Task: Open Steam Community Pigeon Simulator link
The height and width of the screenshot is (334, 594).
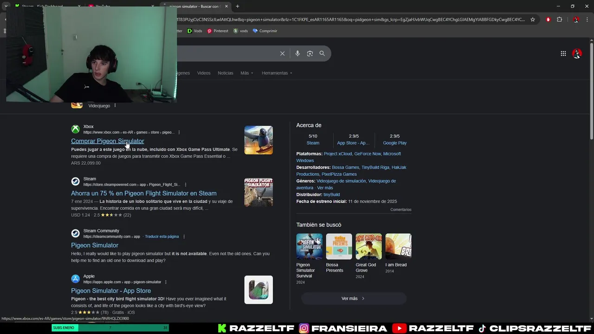Action: (x=95, y=245)
